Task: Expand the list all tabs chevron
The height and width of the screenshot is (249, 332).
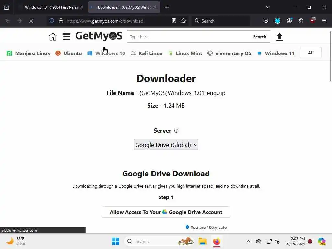Action: click(267, 7)
